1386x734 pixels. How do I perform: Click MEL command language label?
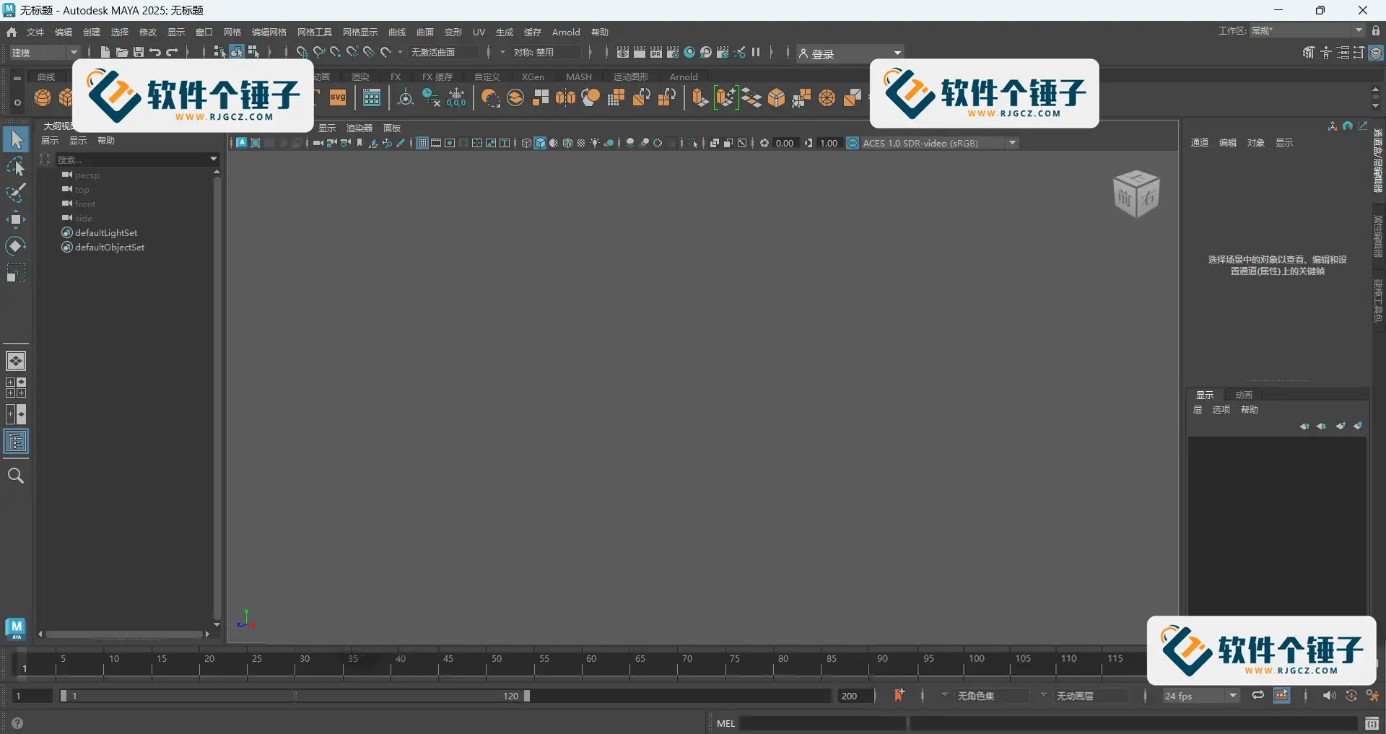[725, 723]
